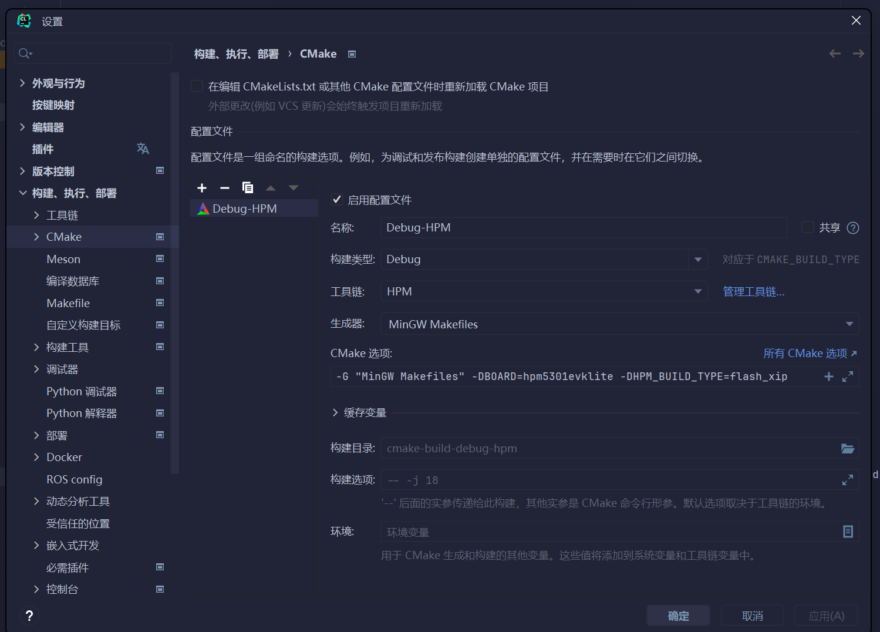Viewport: 880px width, 632px height.
Task: Select 受信任的位置 in the tree
Action: point(78,523)
